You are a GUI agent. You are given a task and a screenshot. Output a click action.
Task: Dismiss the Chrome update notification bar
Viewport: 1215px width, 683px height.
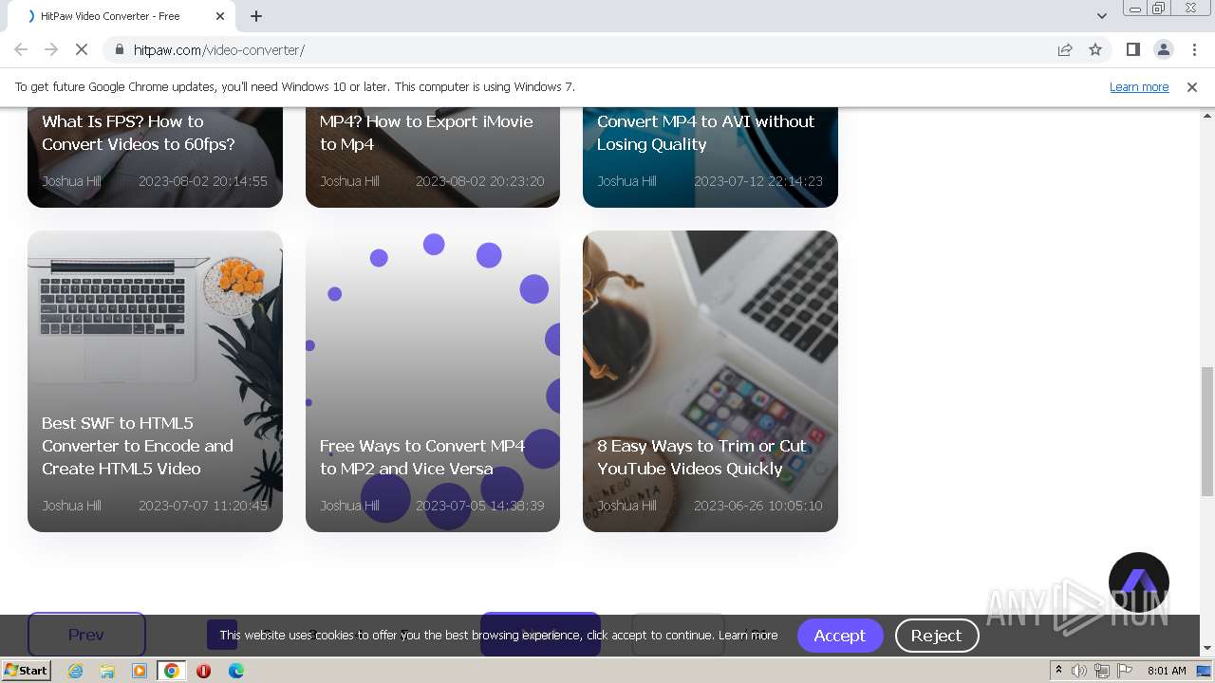[x=1192, y=86]
